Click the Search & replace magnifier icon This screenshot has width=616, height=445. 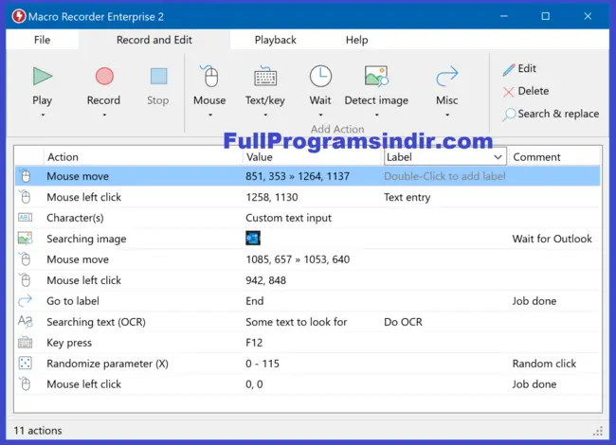click(x=509, y=115)
